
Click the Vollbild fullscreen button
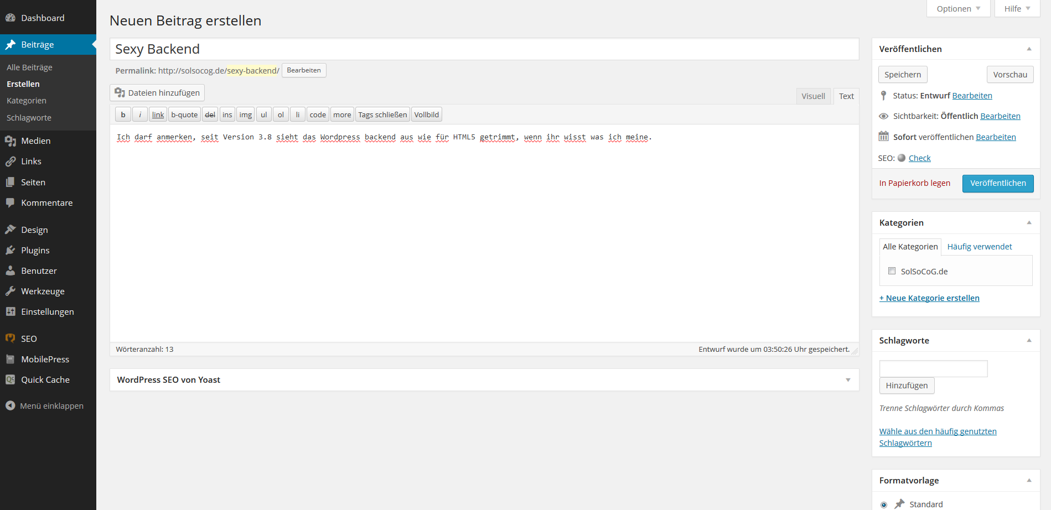tap(427, 115)
